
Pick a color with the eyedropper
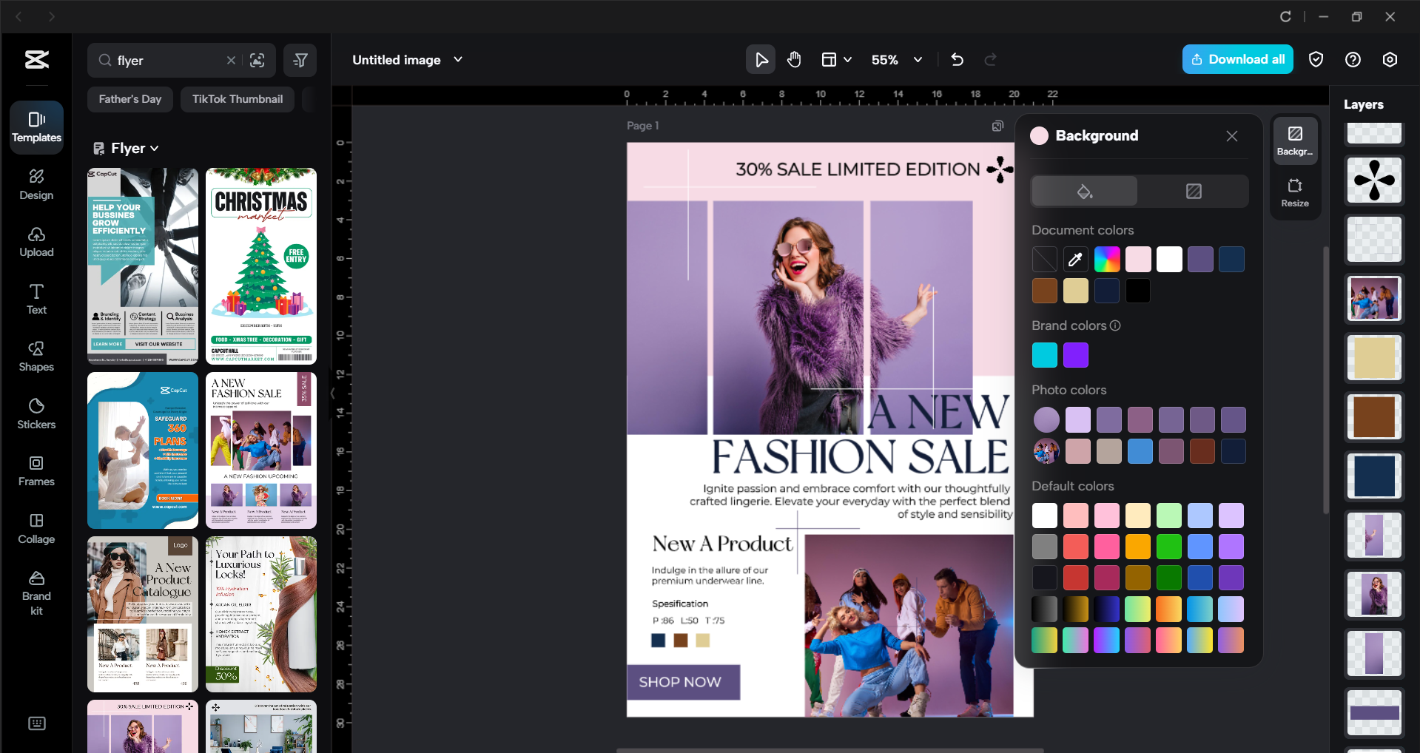pos(1075,259)
